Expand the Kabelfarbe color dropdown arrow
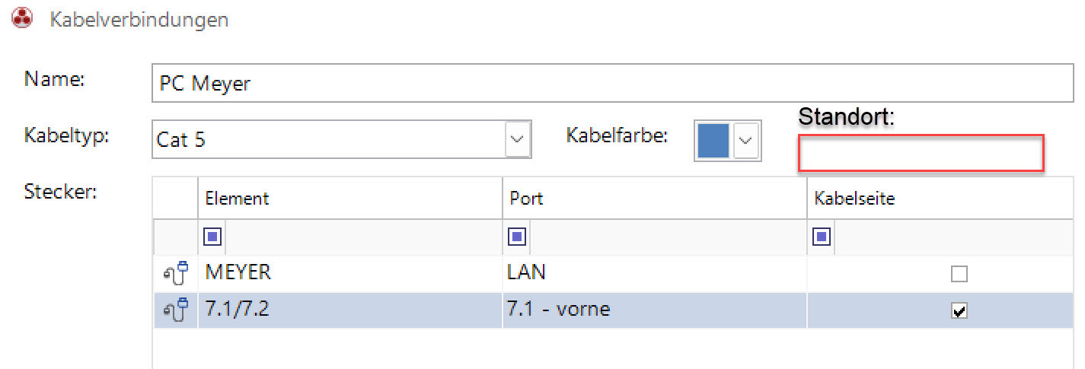 [x=746, y=140]
